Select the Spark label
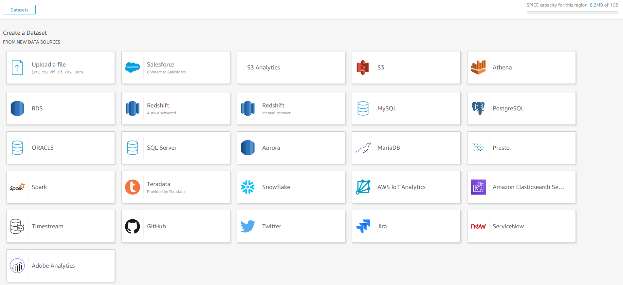This screenshot has height=285, width=623. click(39, 187)
